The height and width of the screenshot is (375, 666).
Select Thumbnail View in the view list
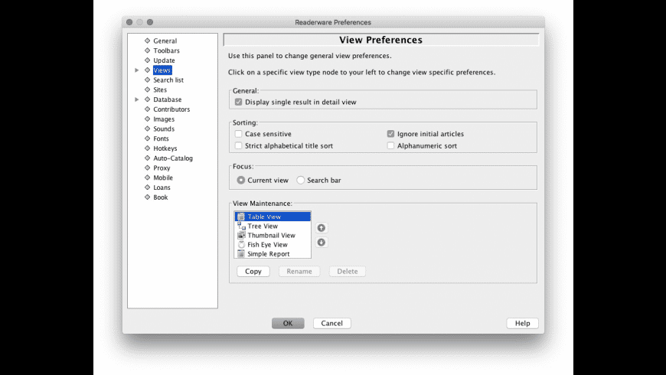273,235
